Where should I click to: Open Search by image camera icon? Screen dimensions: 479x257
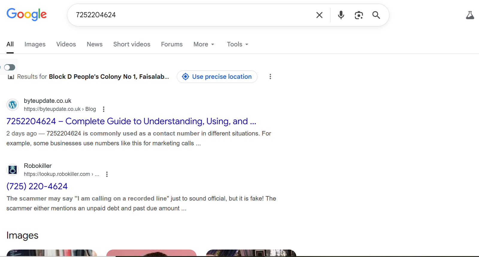pyautogui.click(x=359, y=15)
